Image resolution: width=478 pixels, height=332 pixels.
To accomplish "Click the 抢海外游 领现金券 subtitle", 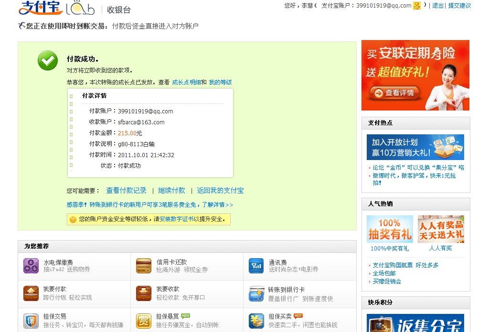I will pos(182,270).
